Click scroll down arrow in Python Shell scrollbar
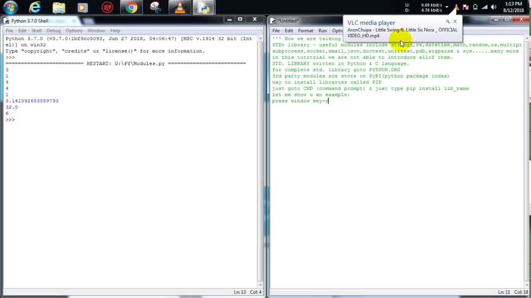This screenshot has width=531, height=298. point(261,284)
